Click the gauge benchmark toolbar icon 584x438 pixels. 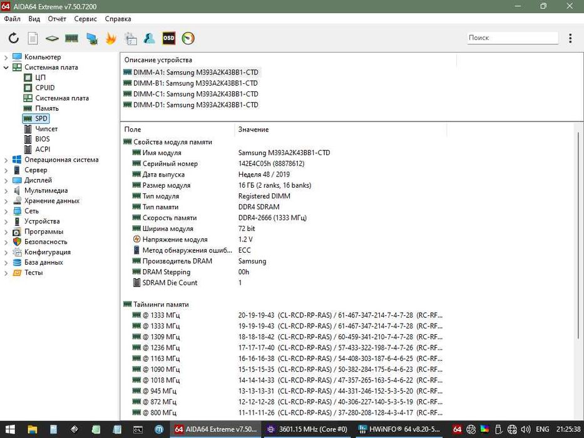click(x=188, y=38)
